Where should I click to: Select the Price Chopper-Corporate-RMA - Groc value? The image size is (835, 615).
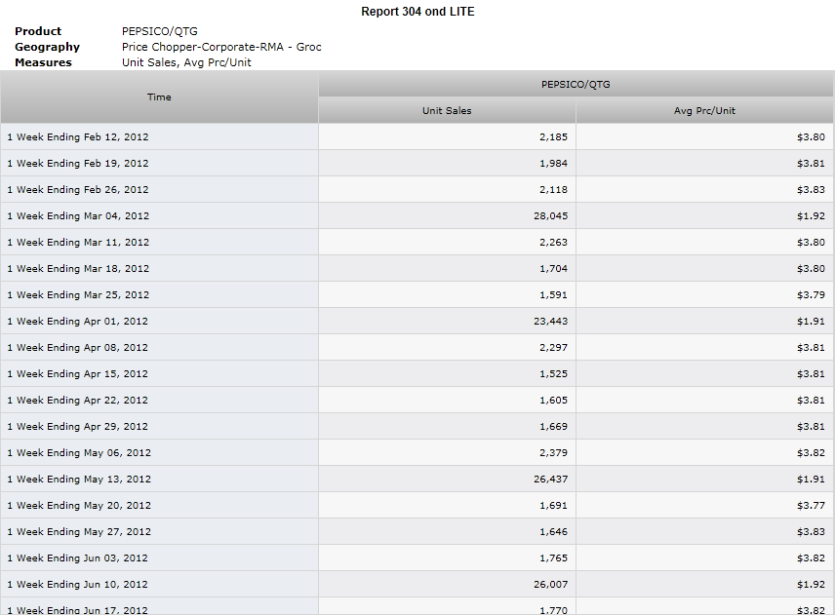click(x=221, y=47)
